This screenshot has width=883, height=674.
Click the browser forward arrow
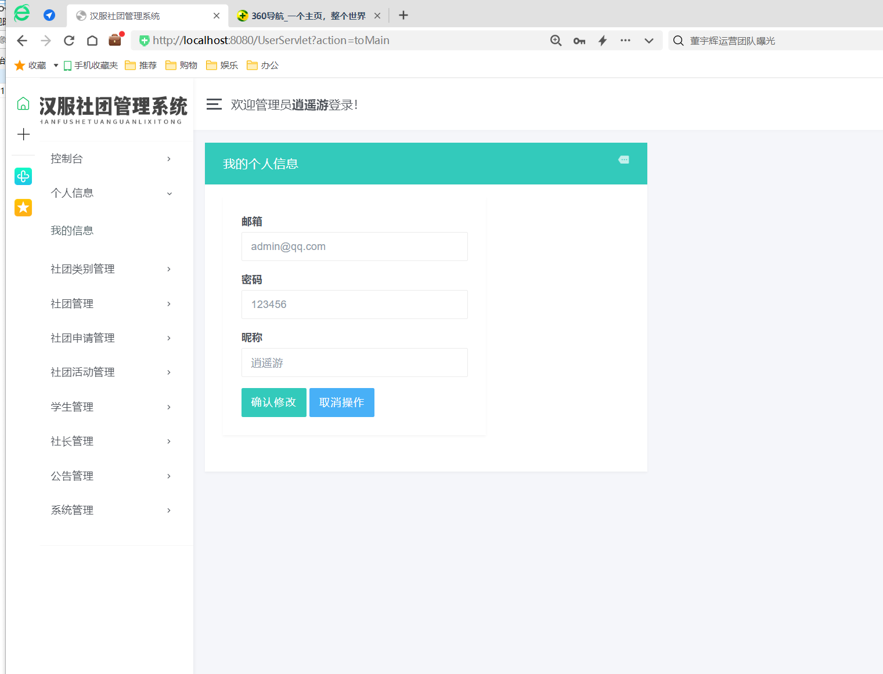coord(46,41)
